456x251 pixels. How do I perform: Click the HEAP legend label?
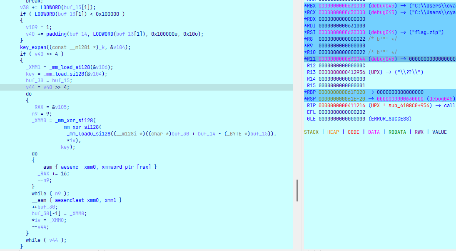coord(333,132)
